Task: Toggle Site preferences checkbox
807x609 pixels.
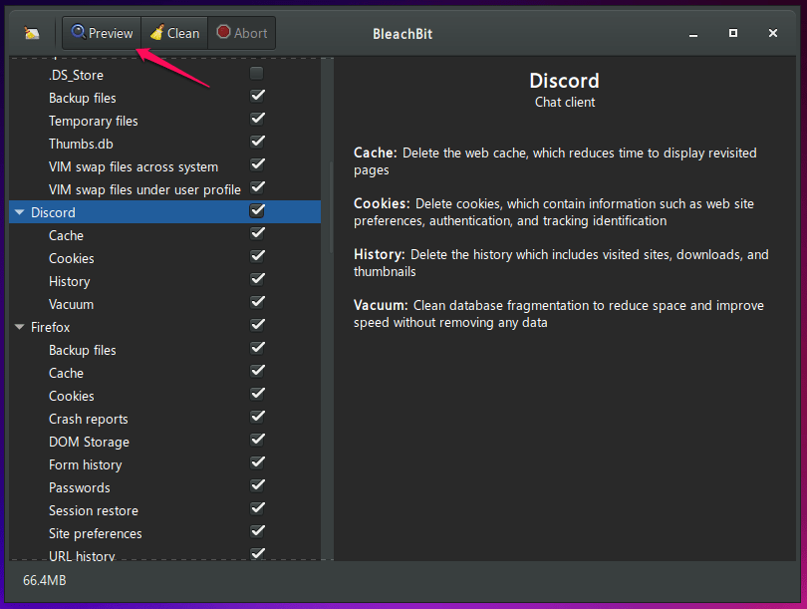Action: (257, 532)
